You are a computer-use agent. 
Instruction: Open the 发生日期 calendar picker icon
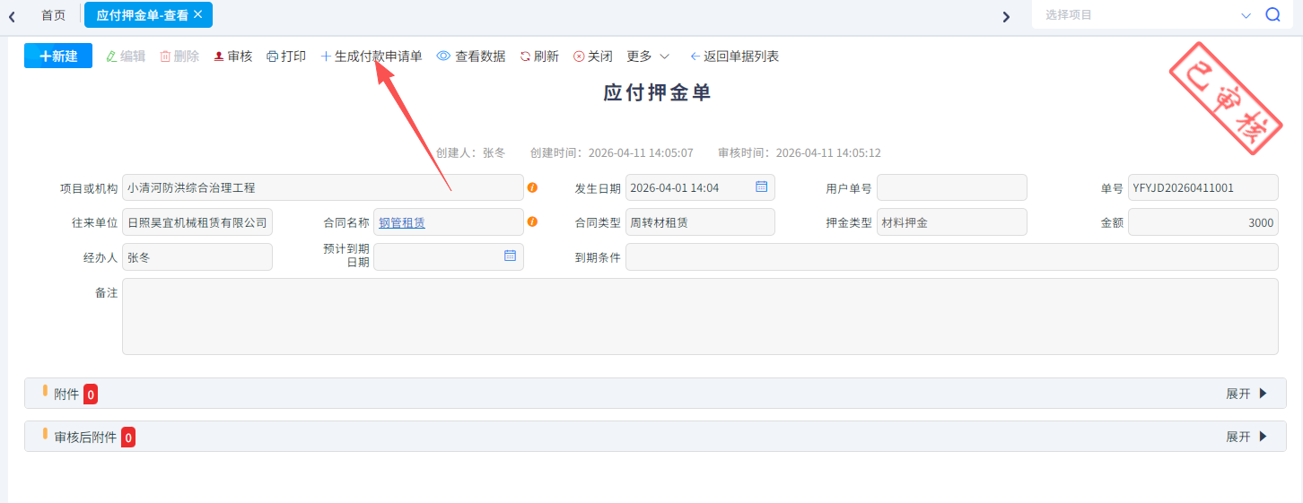point(761,186)
